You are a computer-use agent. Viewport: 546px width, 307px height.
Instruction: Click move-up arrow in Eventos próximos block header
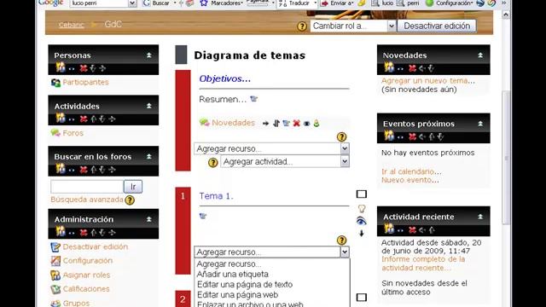tap(431, 136)
